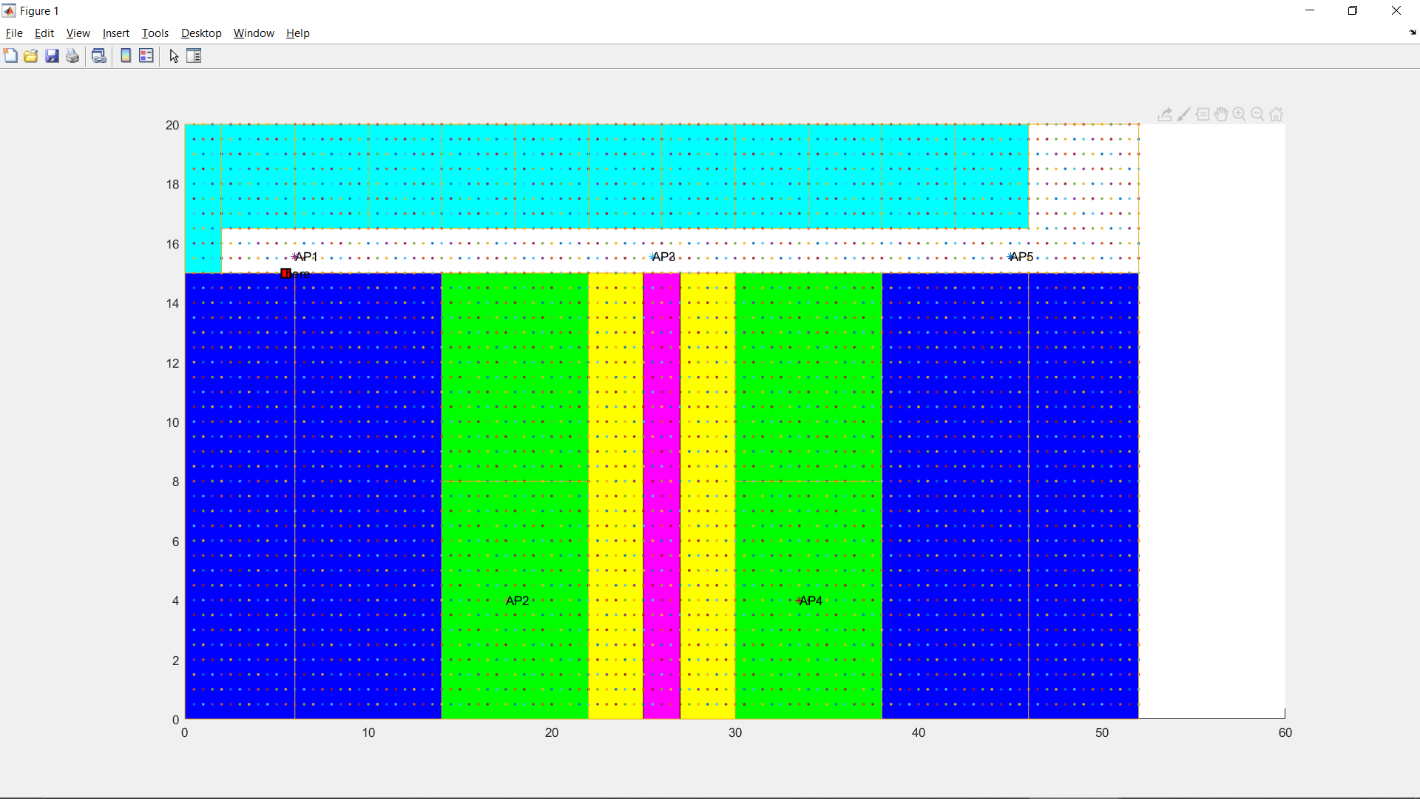Screen dimensions: 1420x799
Task: Select the Zoom Out magnifier
Action: 1258,115
